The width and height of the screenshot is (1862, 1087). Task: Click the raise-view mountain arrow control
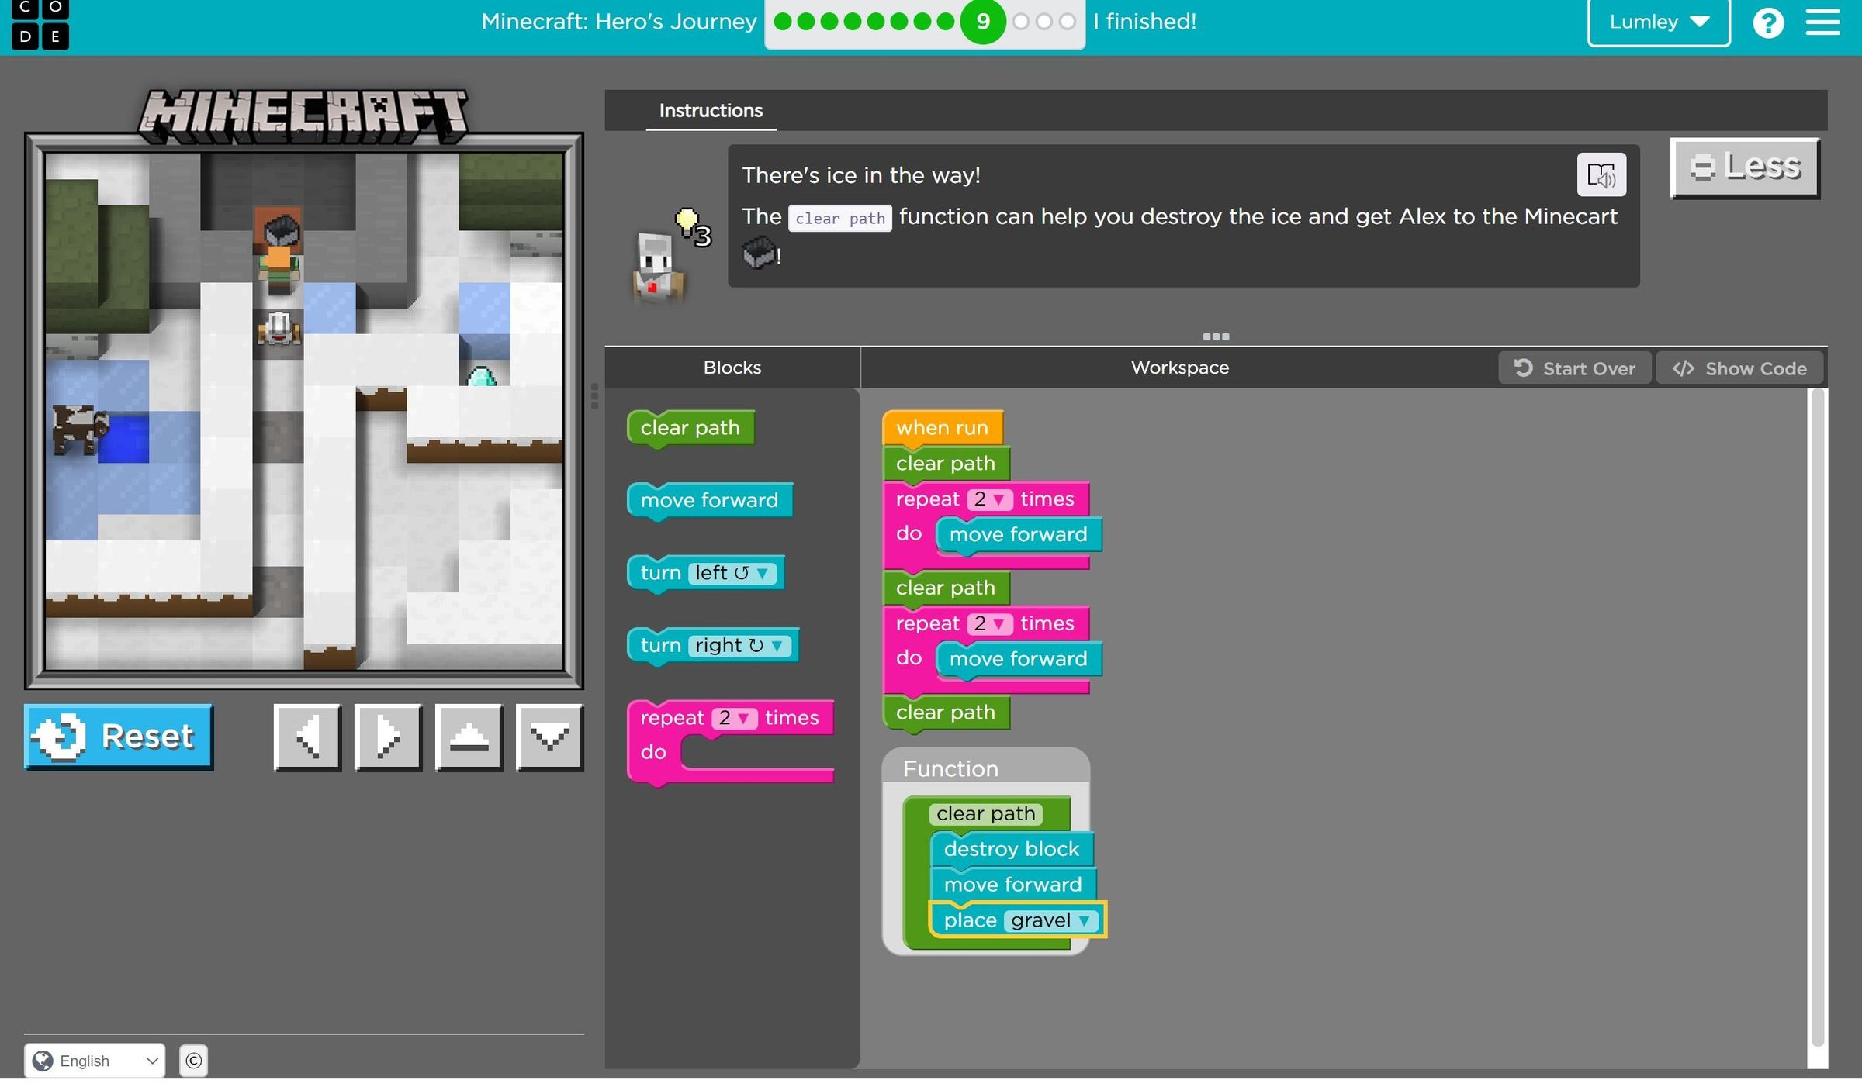pos(469,737)
